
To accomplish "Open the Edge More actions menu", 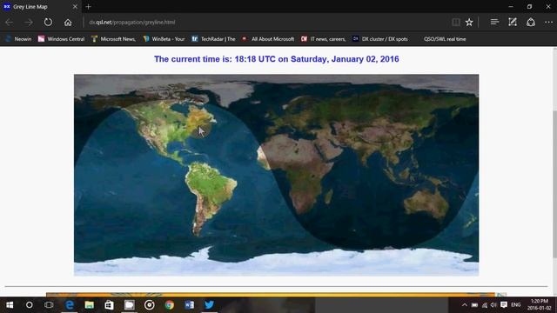I will pos(548,22).
